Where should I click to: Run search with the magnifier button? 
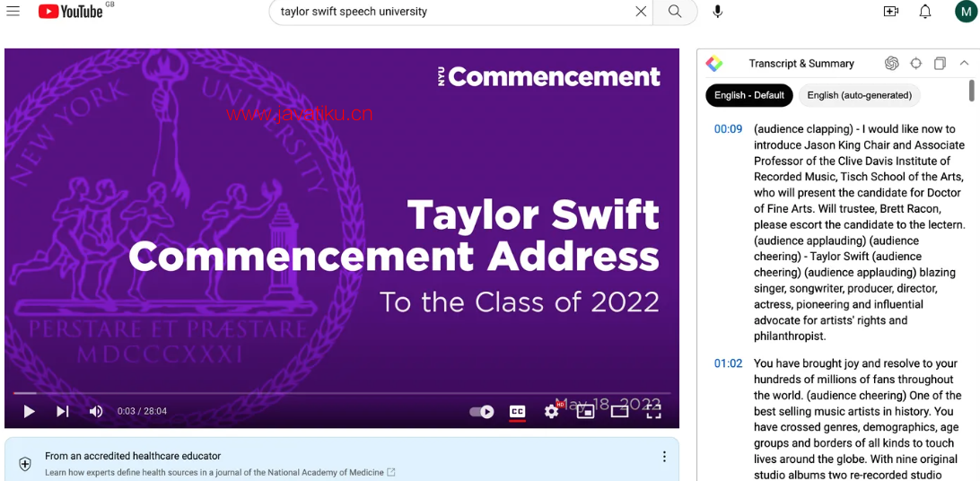point(674,12)
